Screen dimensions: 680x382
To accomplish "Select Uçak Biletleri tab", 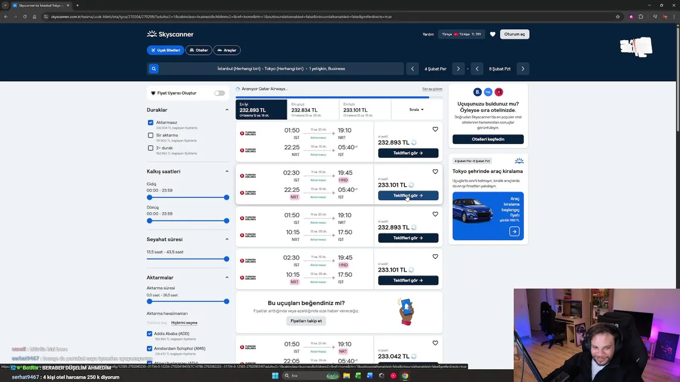I will 165,50.
